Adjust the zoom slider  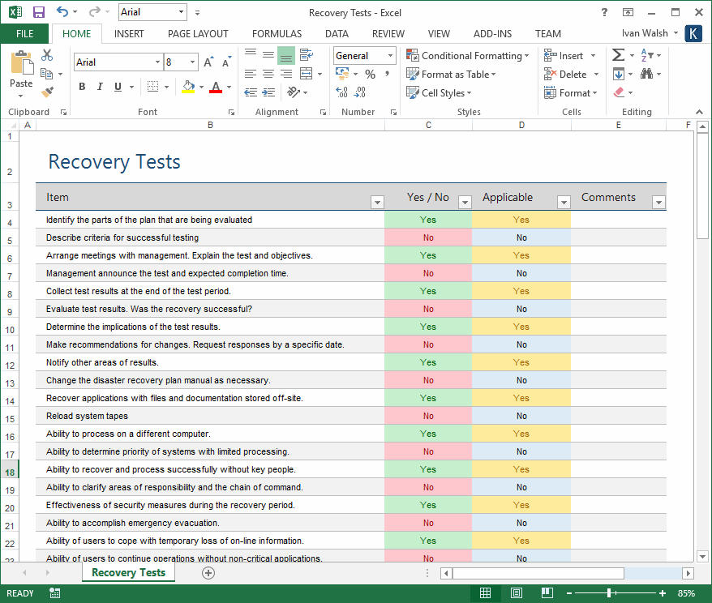[x=608, y=592]
